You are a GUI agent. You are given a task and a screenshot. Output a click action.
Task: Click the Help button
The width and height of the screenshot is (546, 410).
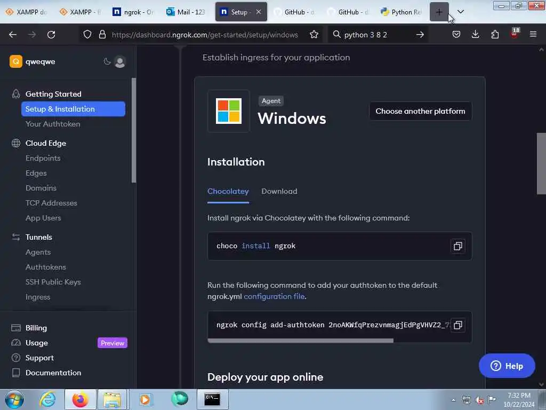pyautogui.click(x=507, y=366)
